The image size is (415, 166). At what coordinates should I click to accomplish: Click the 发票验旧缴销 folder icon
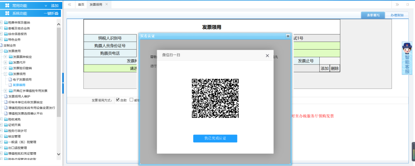click(10, 68)
